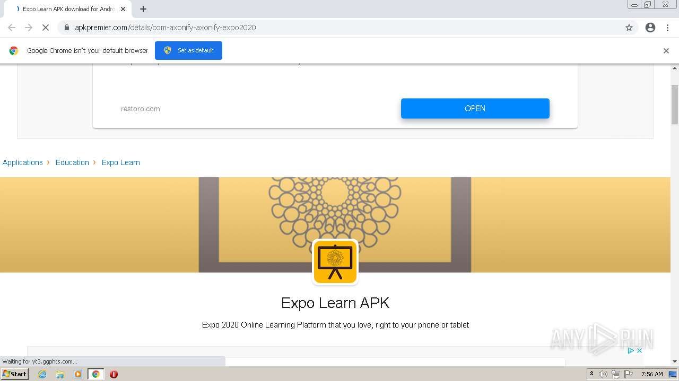This screenshot has width=679, height=381.
Task: Click the network tray icon
Action: tap(615, 374)
